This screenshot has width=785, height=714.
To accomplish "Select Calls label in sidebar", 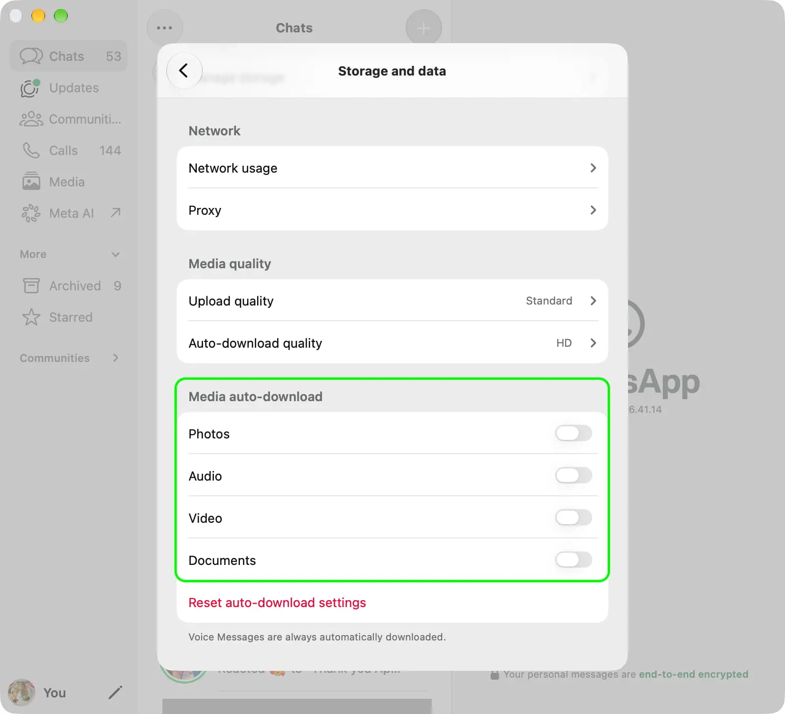I will click(x=63, y=151).
